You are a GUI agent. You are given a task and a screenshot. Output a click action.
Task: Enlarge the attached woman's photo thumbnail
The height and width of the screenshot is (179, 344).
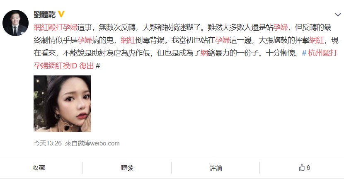pos(62,104)
